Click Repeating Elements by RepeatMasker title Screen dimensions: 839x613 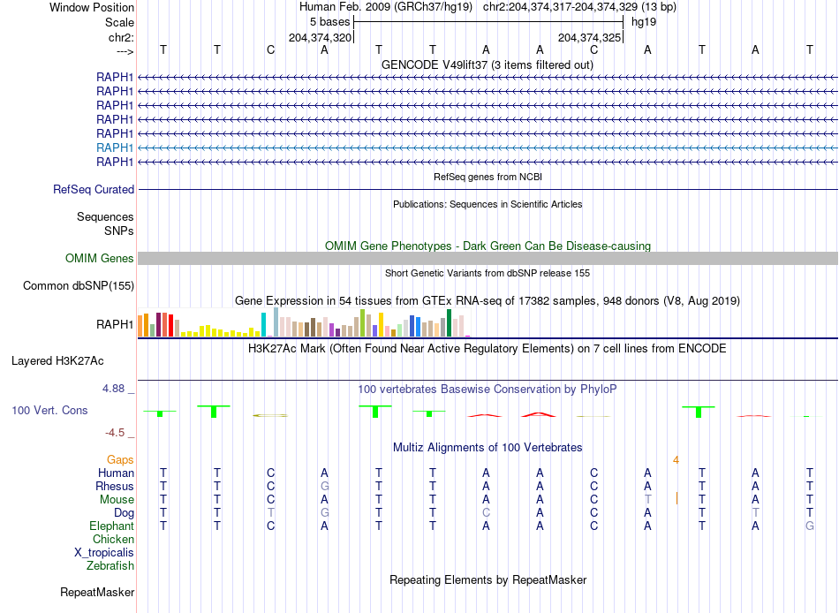pos(488,580)
